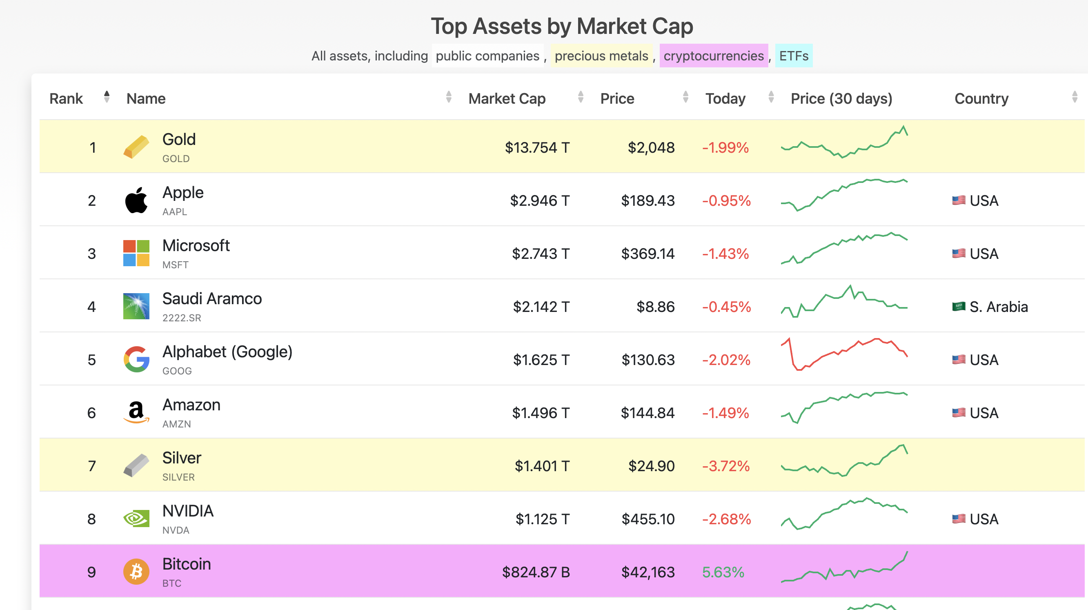Click Saudi Aramco price $8.86
This screenshot has width=1088, height=610.
(656, 307)
